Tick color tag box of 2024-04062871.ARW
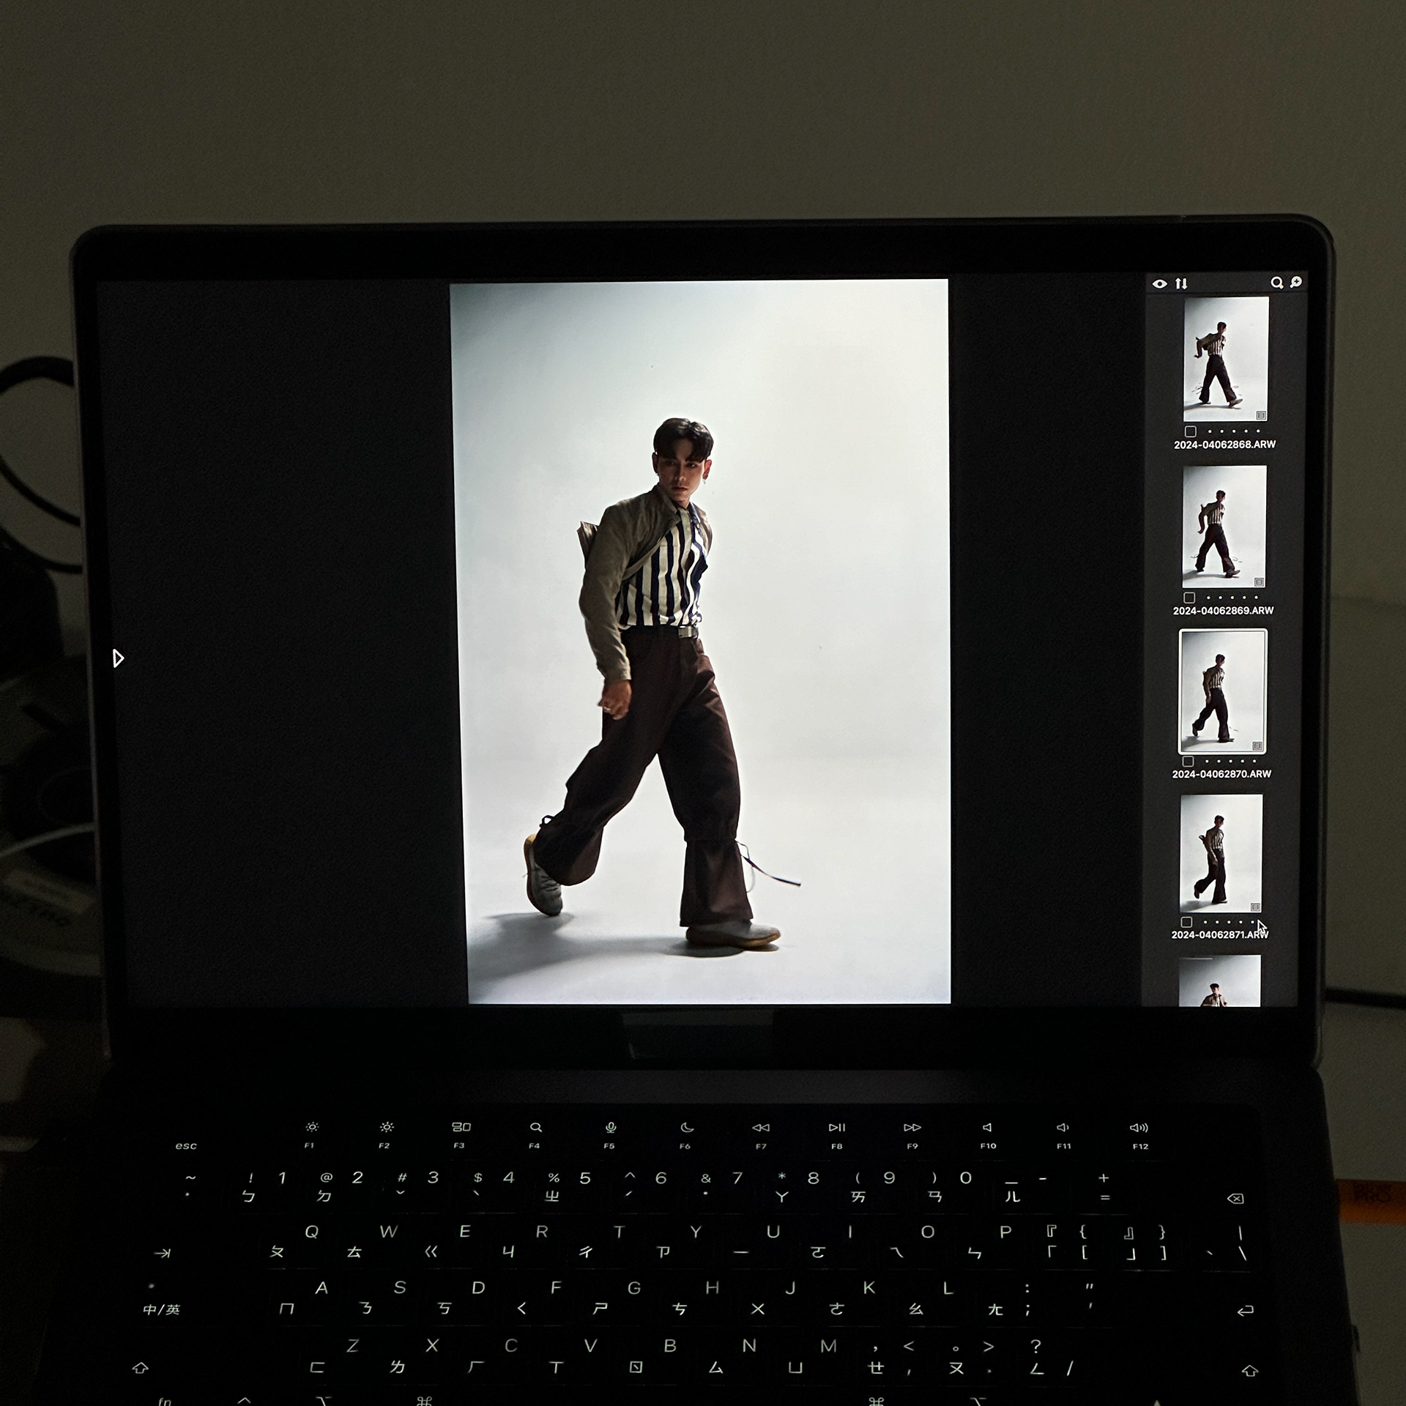The width and height of the screenshot is (1406, 1406). coord(1186,922)
